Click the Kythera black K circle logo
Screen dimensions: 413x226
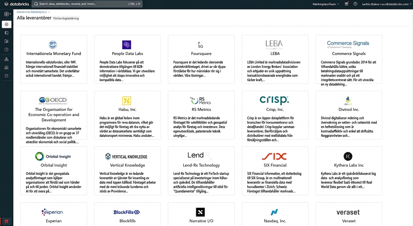point(348,156)
